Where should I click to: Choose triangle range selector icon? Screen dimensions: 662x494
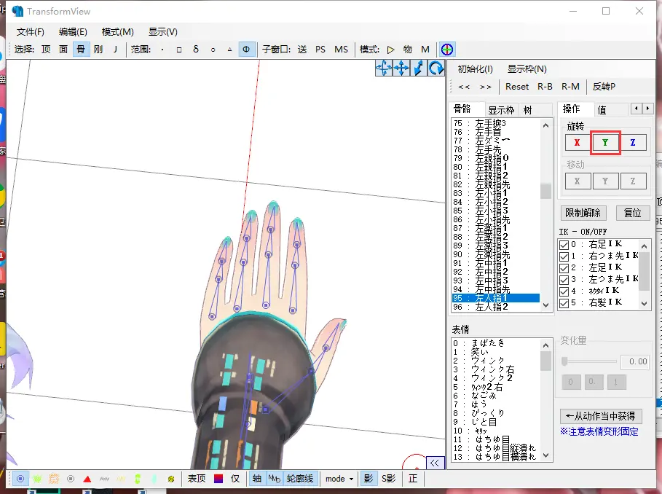229,50
